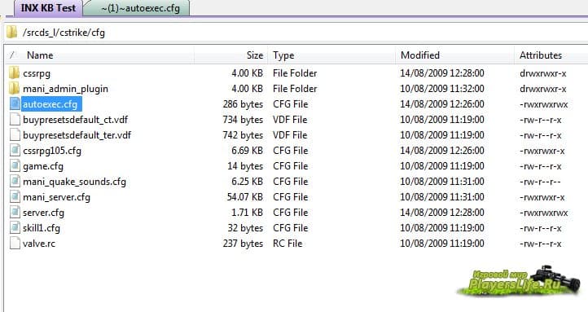Click the cssrpg105.cfg file icon
The height and width of the screenshot is (312, 588).
[x=15, y=151]
